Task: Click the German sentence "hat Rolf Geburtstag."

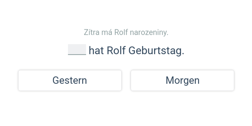Action: click(136, 50)
